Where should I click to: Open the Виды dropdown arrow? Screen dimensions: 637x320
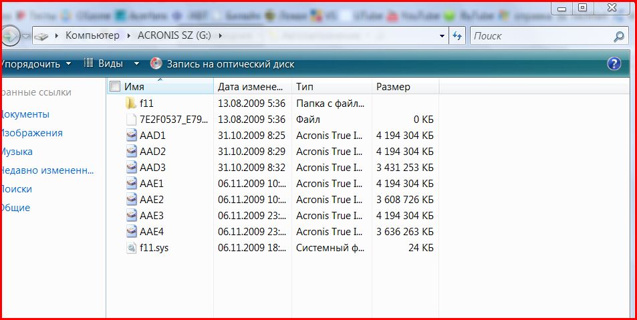coord(136,63)
